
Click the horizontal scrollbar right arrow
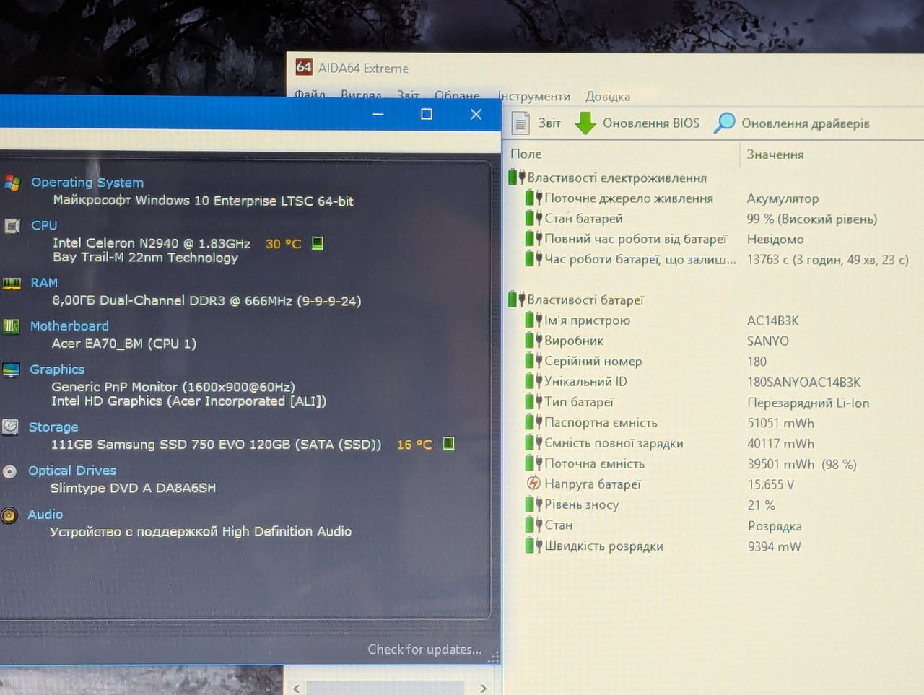[484, 688]
